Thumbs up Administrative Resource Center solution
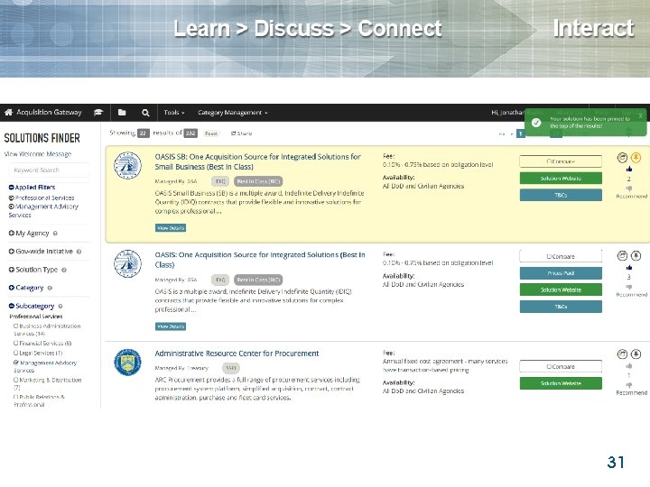Screen dimensions: 650x487 [629, 365]
